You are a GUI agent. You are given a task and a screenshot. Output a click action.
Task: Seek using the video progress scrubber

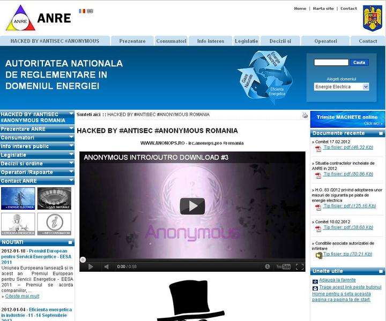click(x=83, y=260)
